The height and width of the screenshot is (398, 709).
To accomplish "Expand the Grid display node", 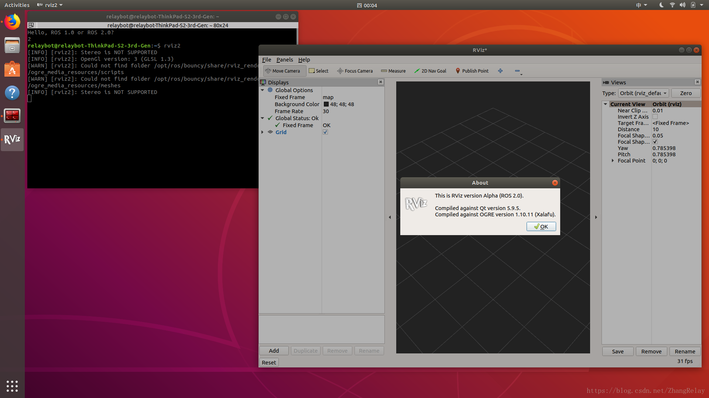I will click(x=263, y=132).
